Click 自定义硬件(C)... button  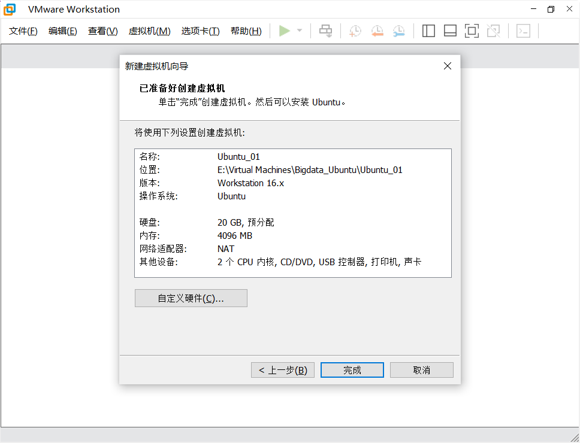[191, 298]
